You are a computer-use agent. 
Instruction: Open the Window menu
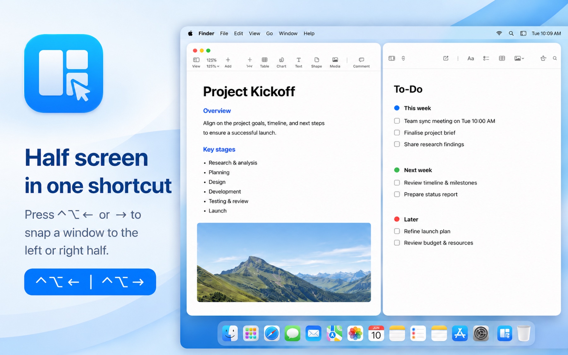[x=288, y=33]
